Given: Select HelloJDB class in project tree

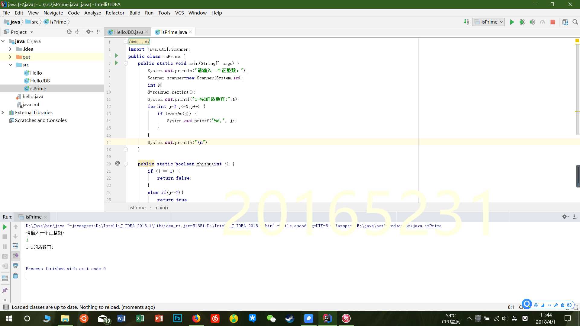Looking at the screenshot, I should pos(40,81).
